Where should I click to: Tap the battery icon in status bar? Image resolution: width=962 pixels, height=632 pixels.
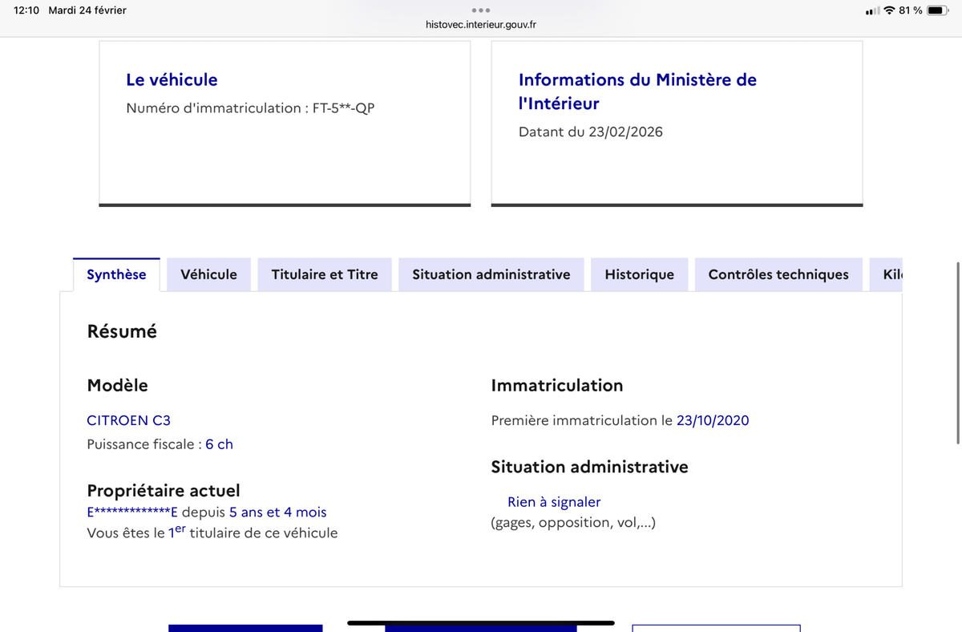pos(937,10)
